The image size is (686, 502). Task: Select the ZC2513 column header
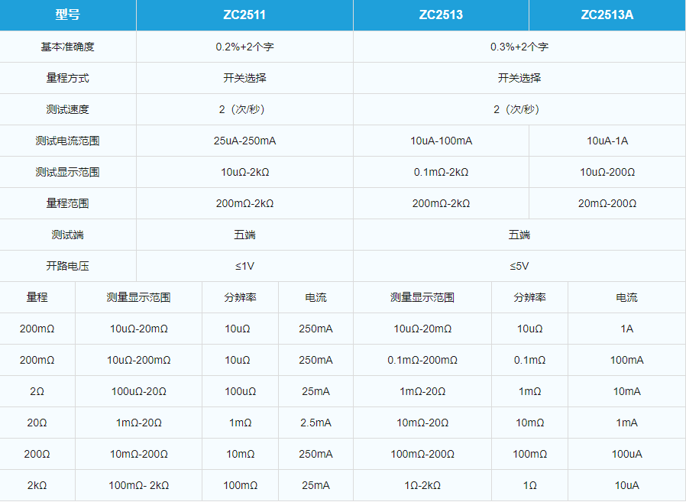441,15
